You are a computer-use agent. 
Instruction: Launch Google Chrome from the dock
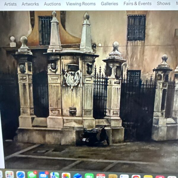pos(136,177)
